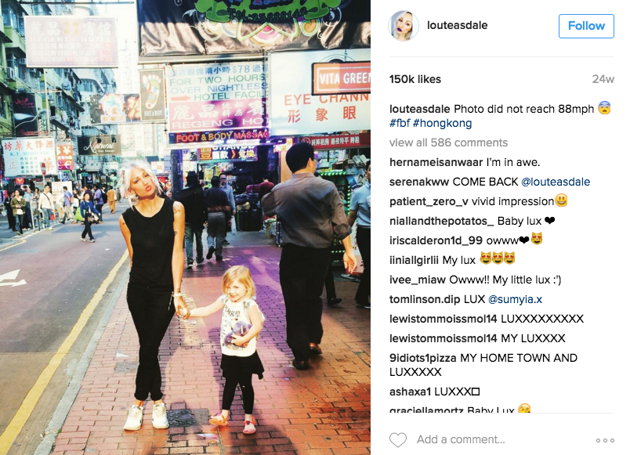Focus the Add a comment field
Image resolution: width=630 pixels, height=455 pixels.
coord(461,440)
